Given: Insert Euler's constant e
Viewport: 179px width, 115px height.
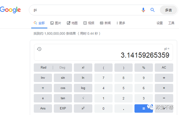Looking at the screenshot, I should (x=43, y=98).
